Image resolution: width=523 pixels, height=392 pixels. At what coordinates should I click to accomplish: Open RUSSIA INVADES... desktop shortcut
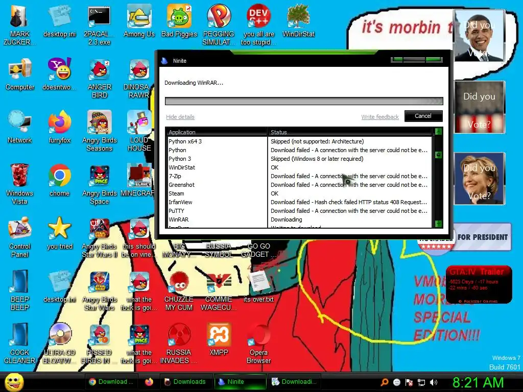pyautogui.click(x=179, y=344)
